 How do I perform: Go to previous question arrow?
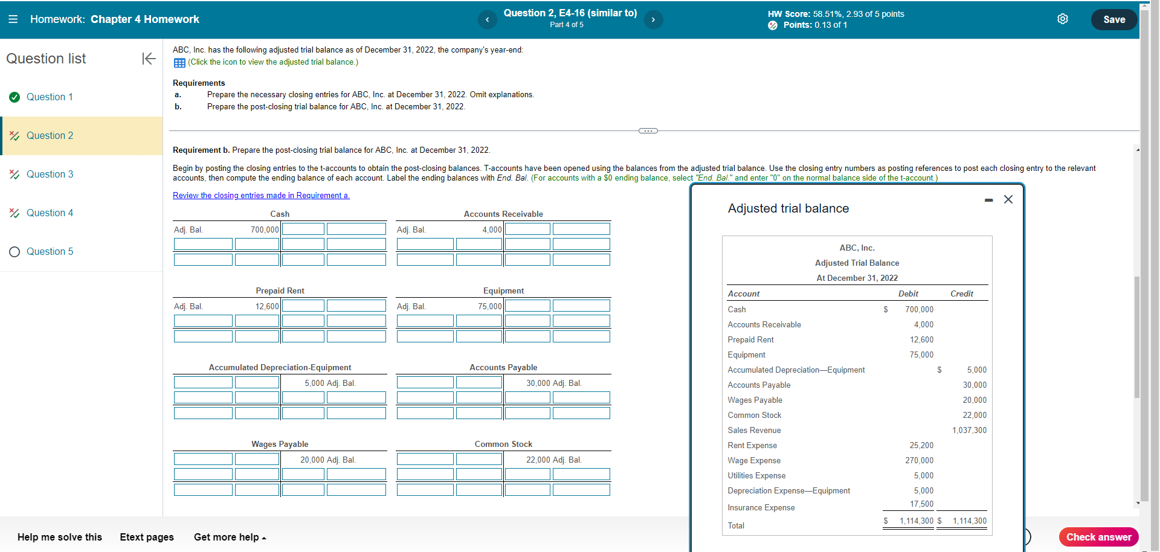(487, 20)
